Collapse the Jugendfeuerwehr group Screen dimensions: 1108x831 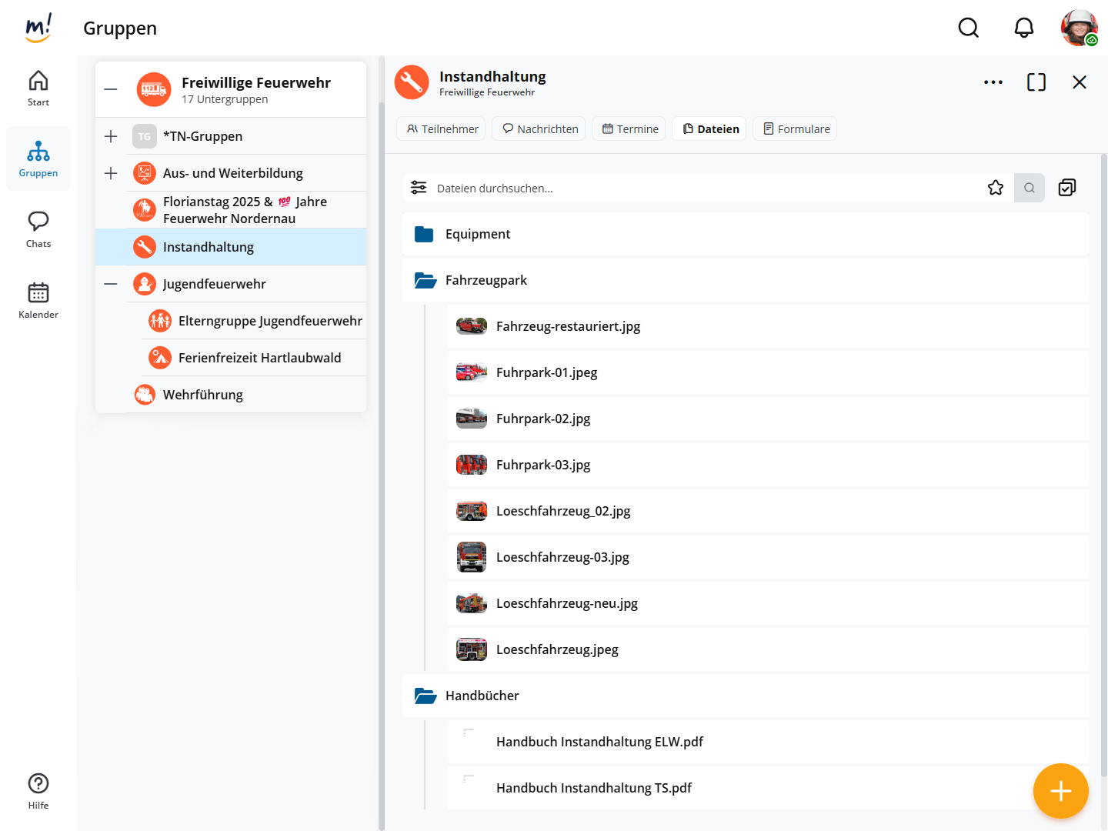(x=111, y=284)
